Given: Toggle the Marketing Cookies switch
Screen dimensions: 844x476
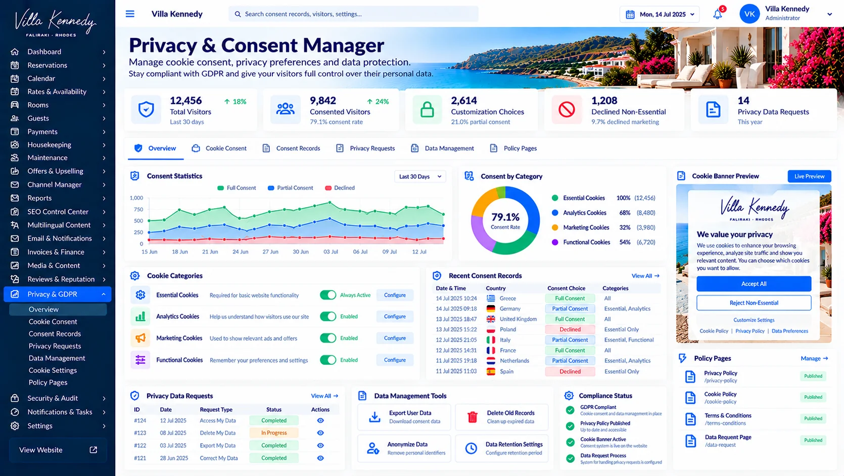Looking at the screenshot, I should [x=328, y=338].
